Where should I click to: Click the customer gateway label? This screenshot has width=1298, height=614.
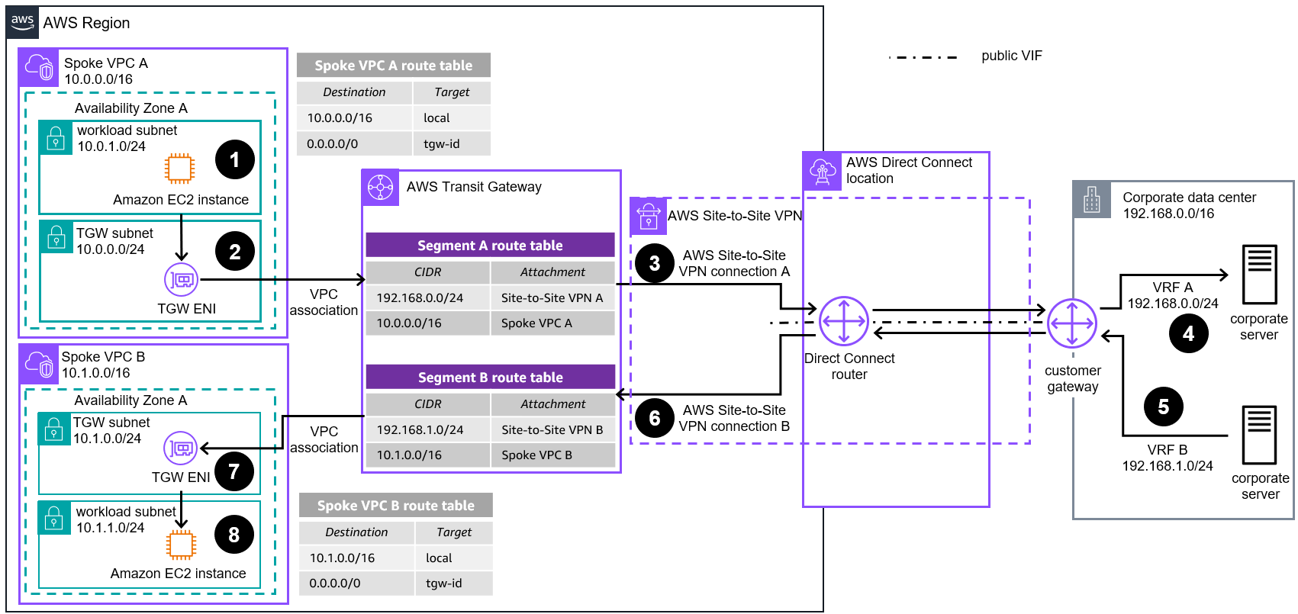click(x=1073, y=378)
